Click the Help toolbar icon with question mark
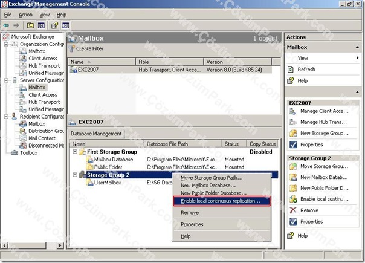 (55, 25)
